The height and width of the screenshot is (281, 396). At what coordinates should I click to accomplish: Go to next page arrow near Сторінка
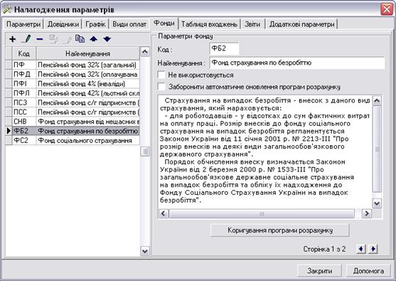[x=373, y=249]
